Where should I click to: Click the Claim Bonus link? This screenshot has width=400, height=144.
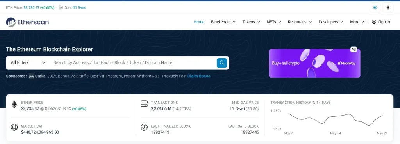199,76
